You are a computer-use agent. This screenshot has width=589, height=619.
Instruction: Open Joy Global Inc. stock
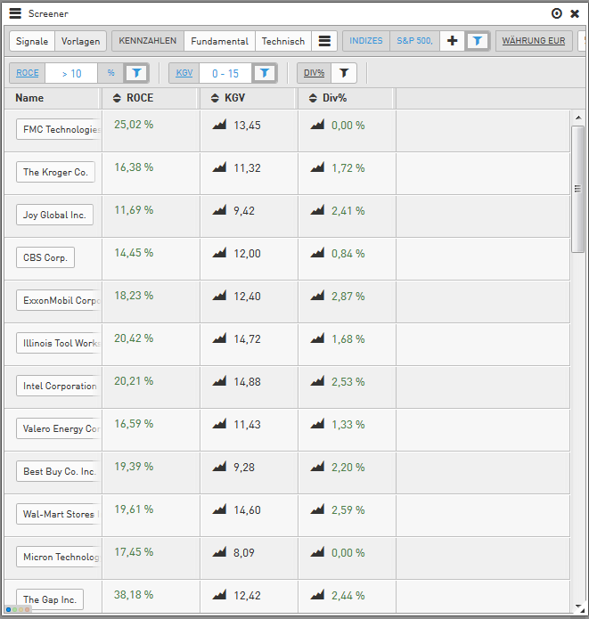54,215
